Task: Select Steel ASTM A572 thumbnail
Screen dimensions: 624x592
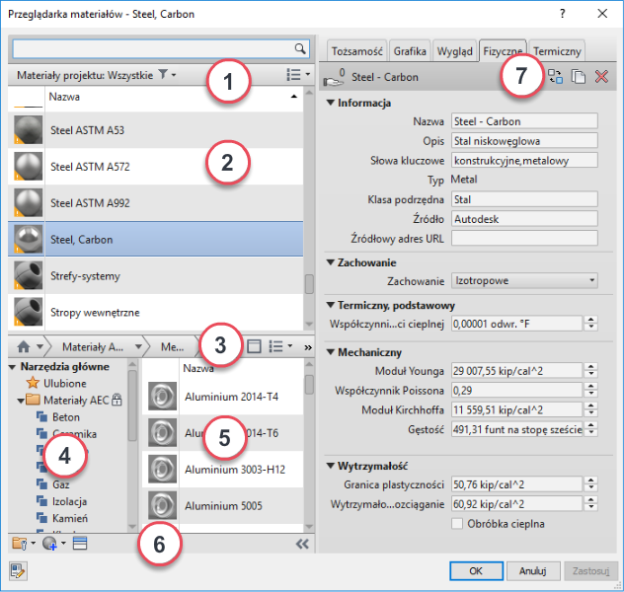Action: [x=28, y=167]
